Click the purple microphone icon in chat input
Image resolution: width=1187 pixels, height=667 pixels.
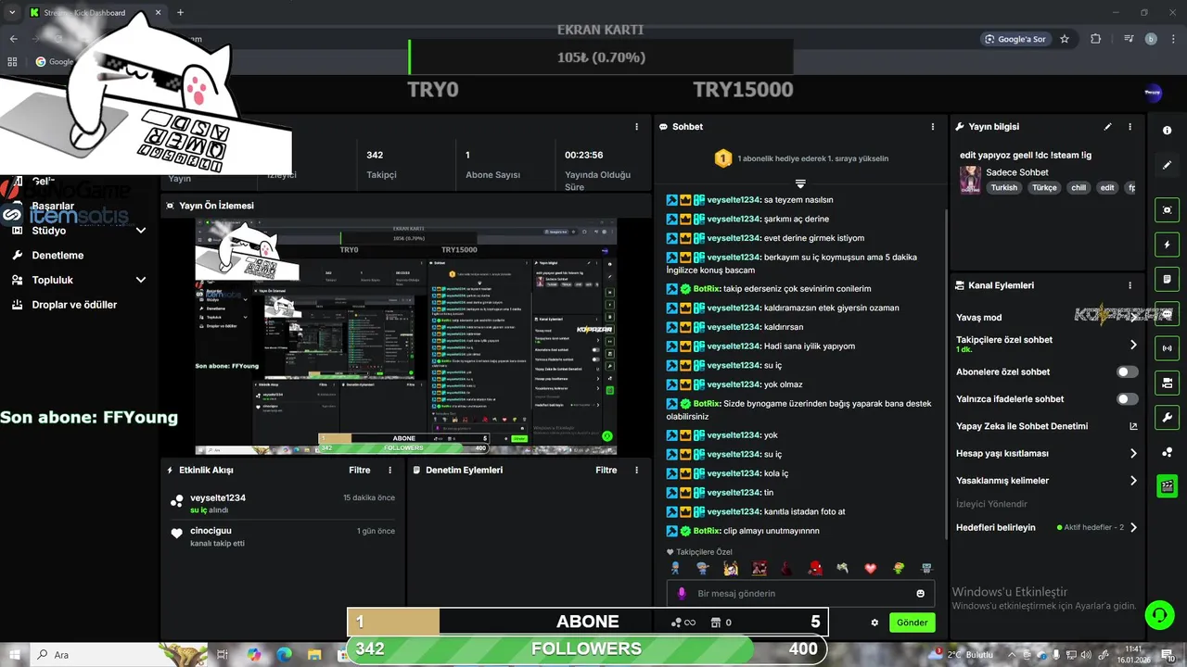tap(682, 594)
